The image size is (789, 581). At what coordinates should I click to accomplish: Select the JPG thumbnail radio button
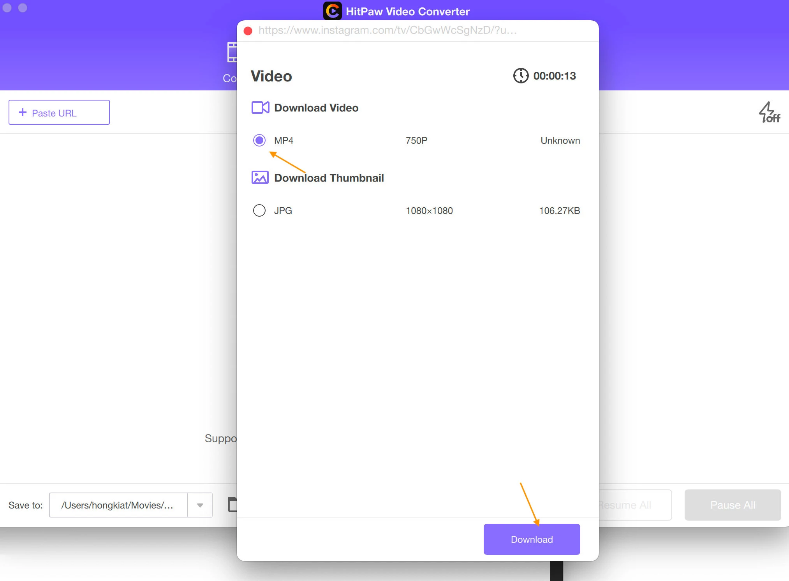[x=259, y=211]
